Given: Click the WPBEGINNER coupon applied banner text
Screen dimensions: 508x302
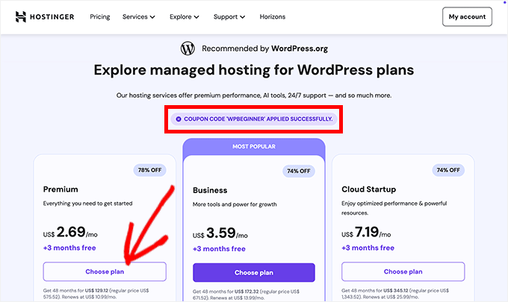Looking at the screenshot, I should click(258, 119).
